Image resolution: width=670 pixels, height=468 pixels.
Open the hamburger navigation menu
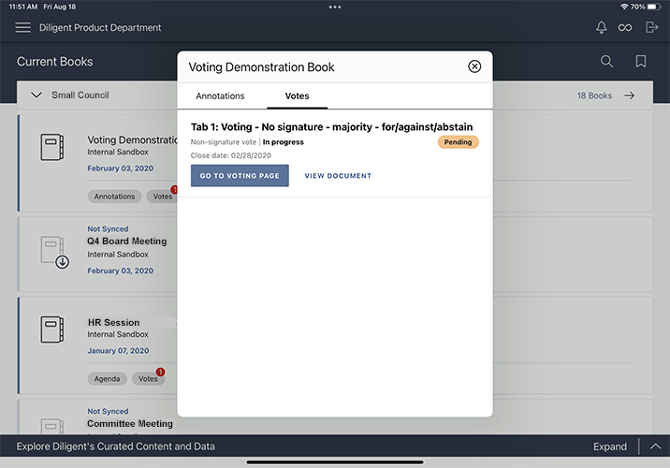(23, 28)
